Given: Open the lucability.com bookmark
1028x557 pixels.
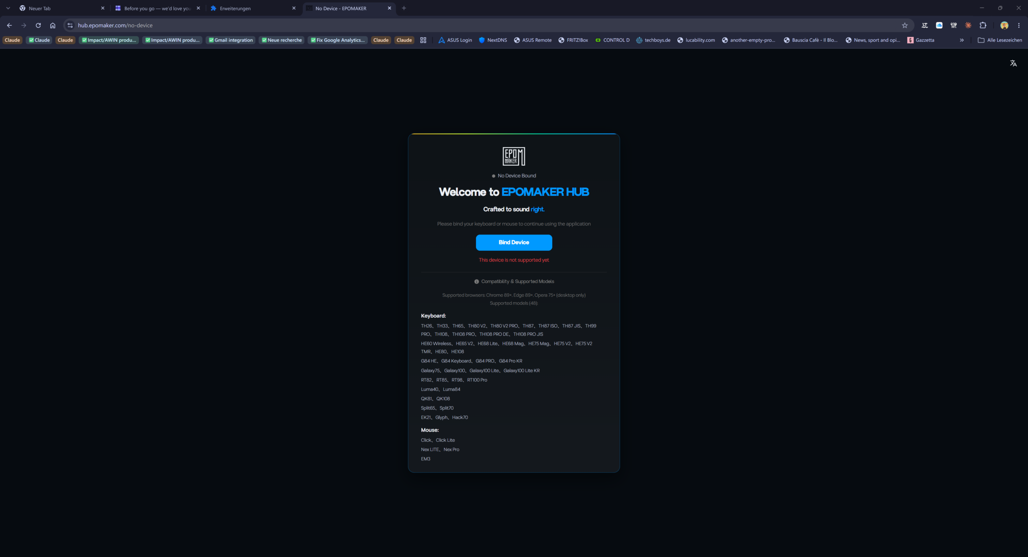Looking at the screenshot, I should pyautogui.click(x=696, y=40).
